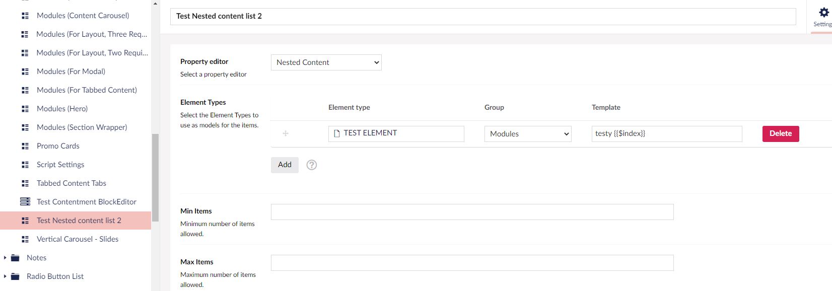Click the Radio Button List folder icon
This screenshot has width=832, height=291.
[x=16, y=276]
